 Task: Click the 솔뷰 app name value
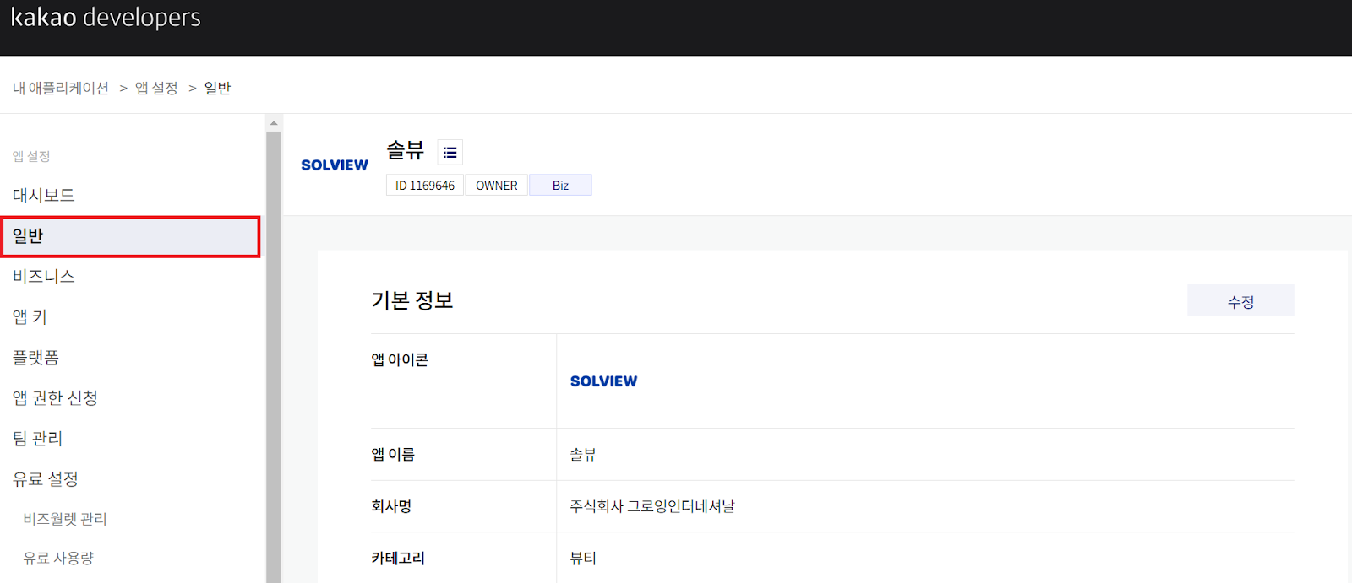tap(583, 455)
